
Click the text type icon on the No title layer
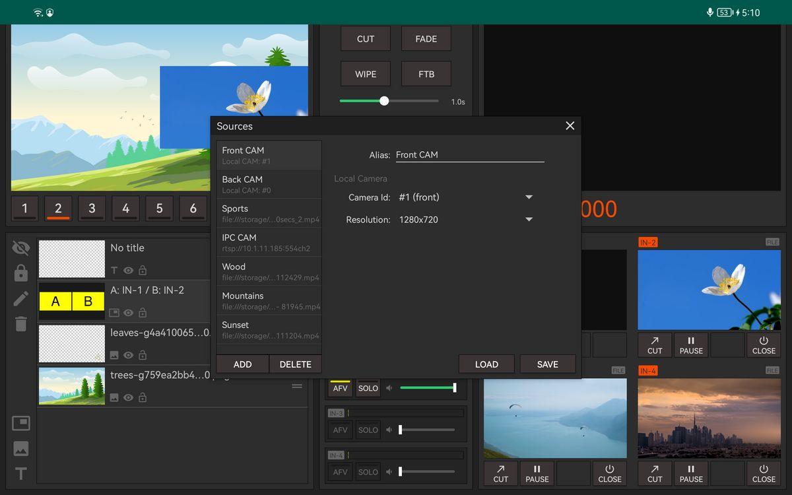point(114,271)
